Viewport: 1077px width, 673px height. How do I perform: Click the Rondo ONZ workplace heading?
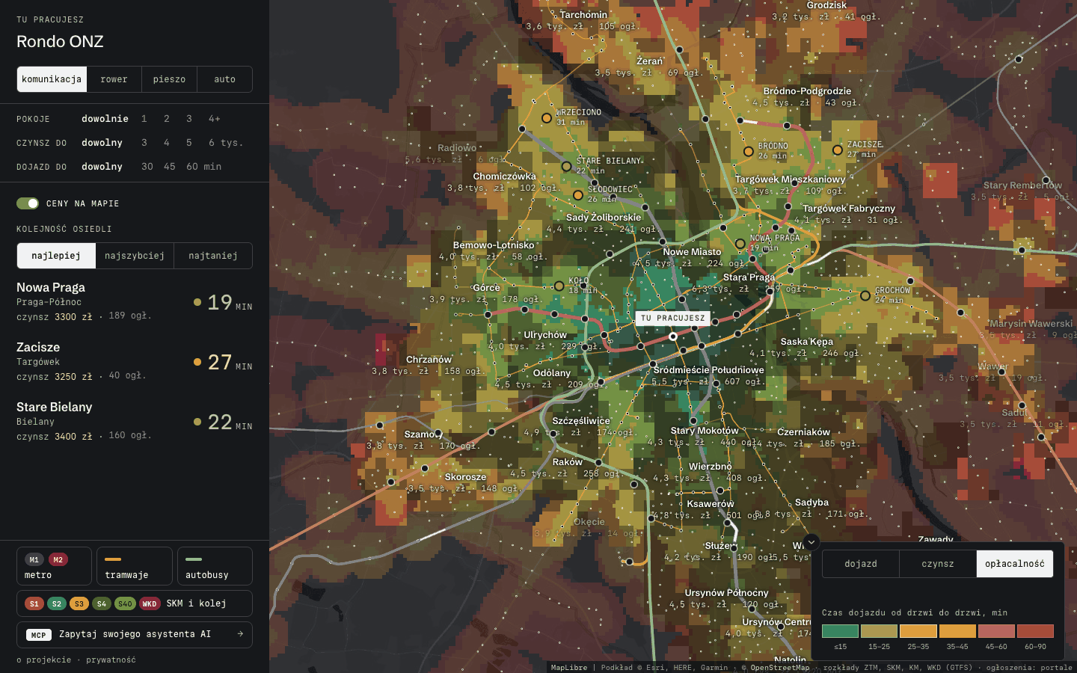pos(60,42)
